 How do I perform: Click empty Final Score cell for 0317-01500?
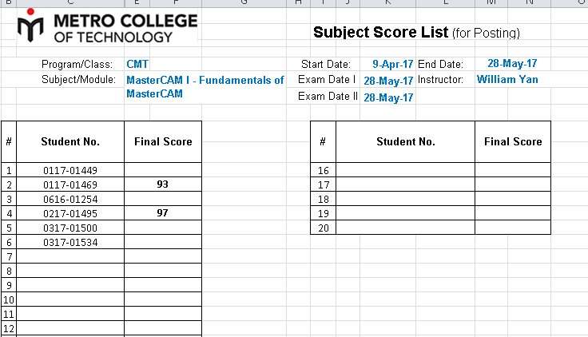pos(163,228)
